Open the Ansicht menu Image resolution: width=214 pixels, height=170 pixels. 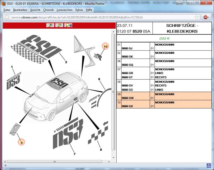coord(35,10)
